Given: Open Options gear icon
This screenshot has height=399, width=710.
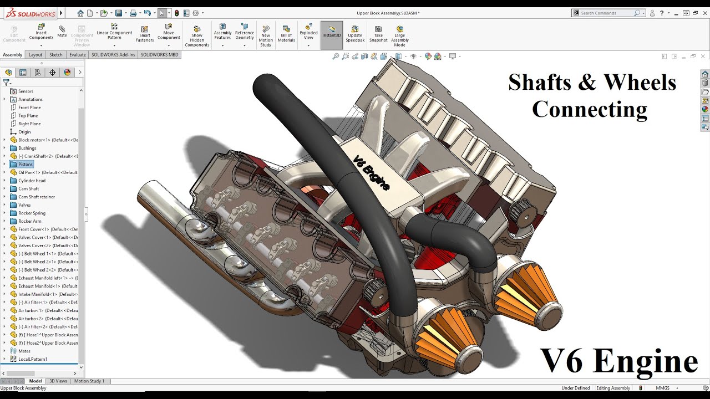Looking at the screenshot, I should tap(195, 13).
